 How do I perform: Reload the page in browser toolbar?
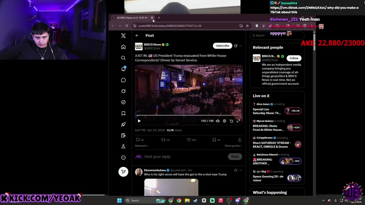click(127, 26)
